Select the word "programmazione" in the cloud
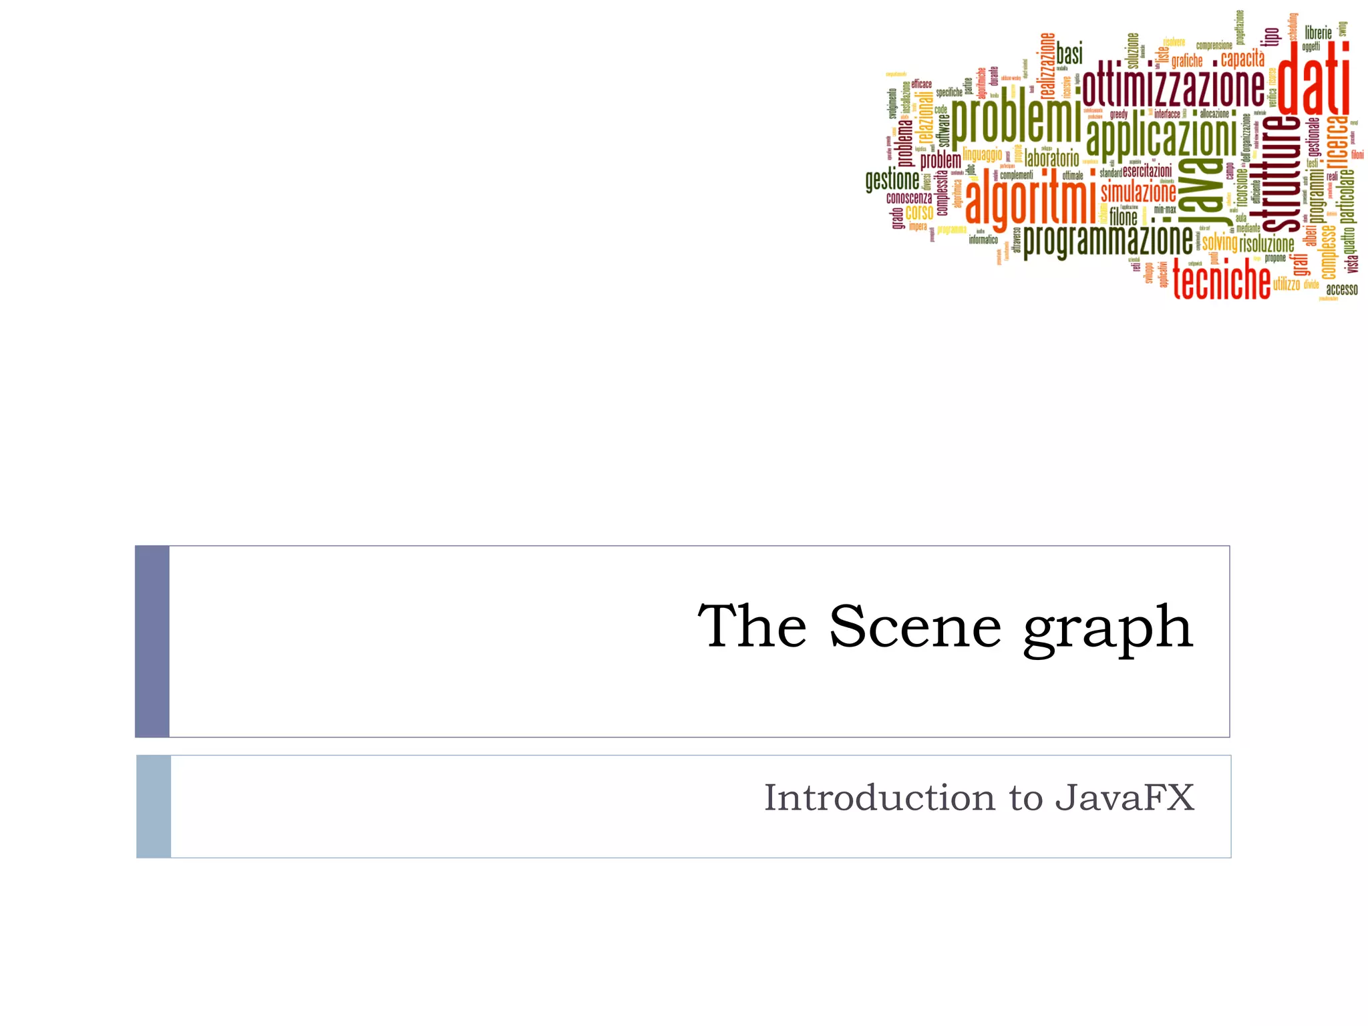 pyautogui.click(x=1107, y=241)
